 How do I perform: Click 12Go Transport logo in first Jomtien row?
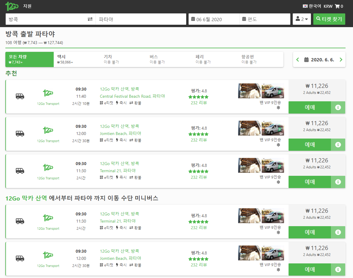tap(48, 130)
